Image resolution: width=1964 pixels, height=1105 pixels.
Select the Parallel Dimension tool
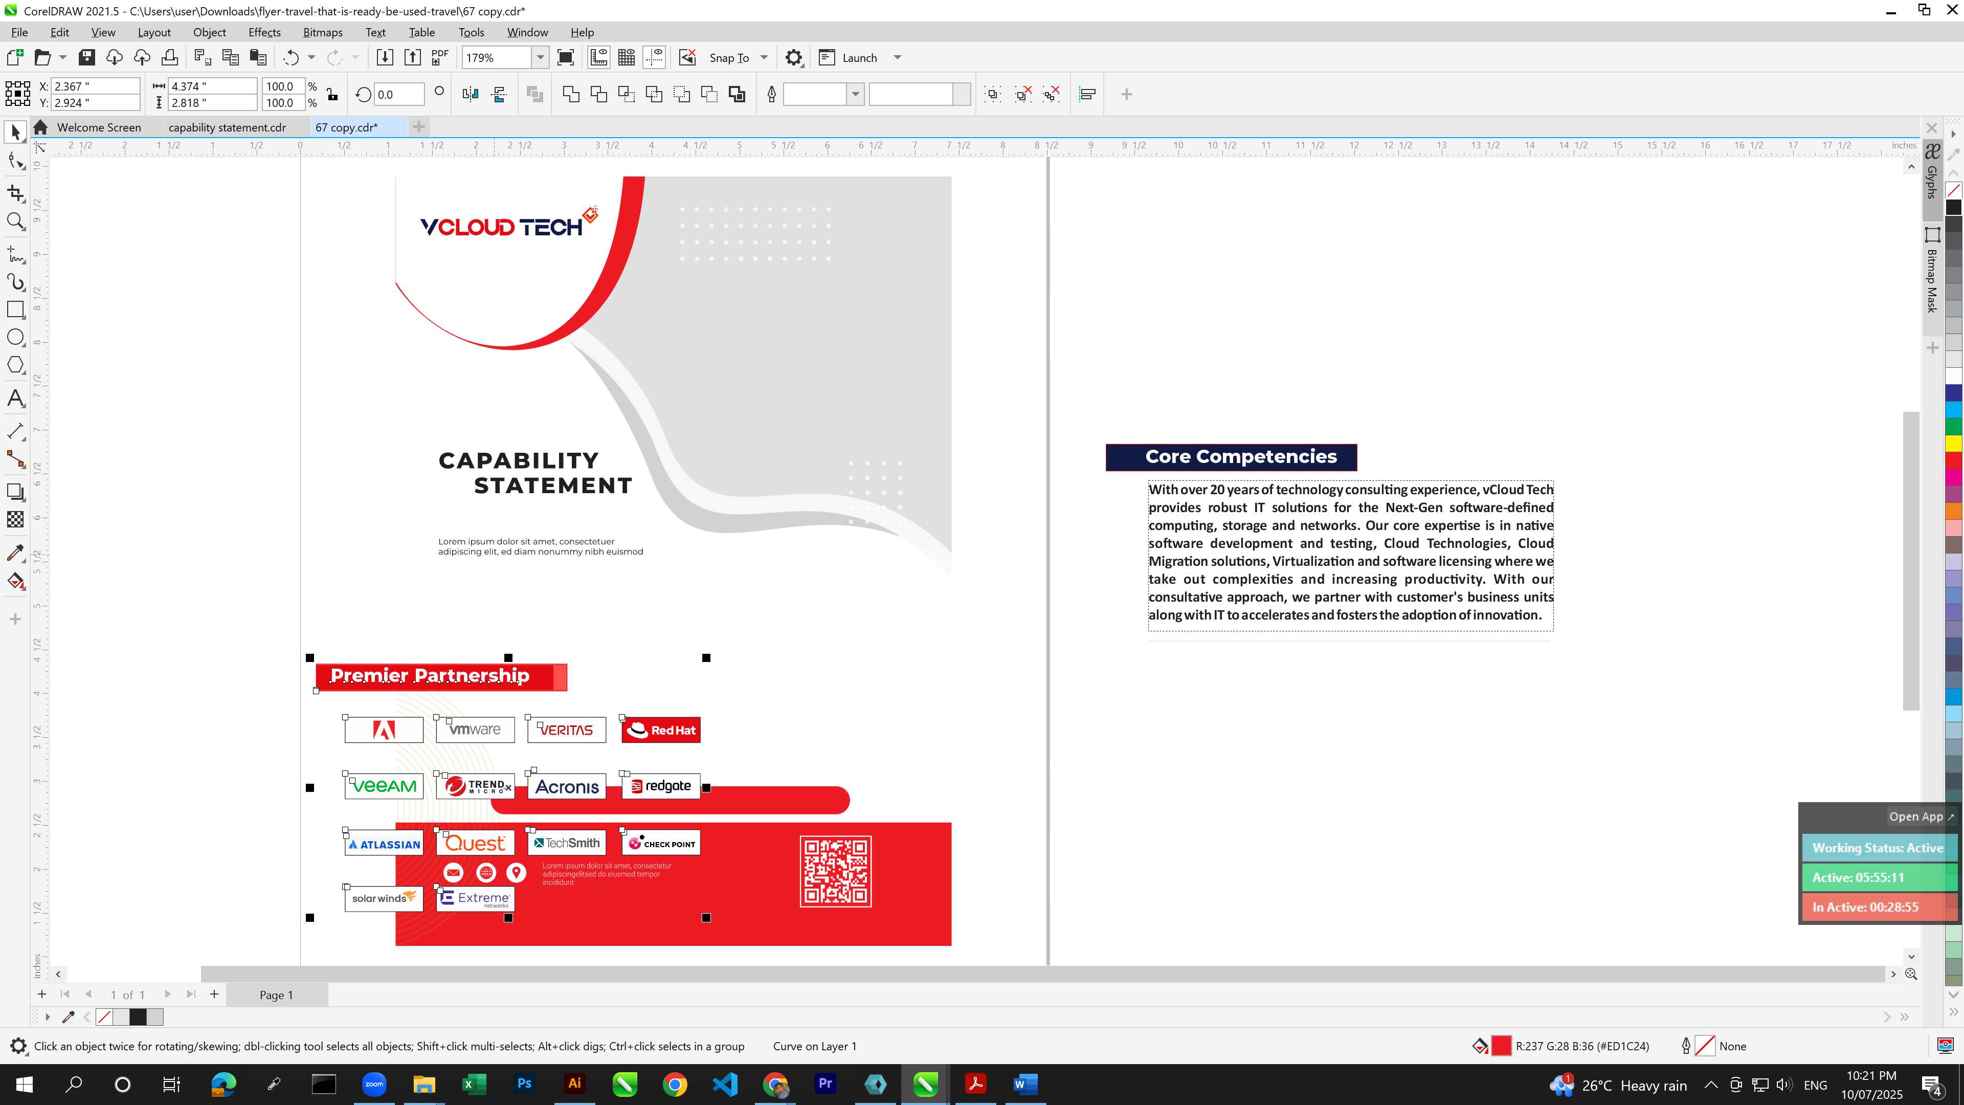click(15, 431)
